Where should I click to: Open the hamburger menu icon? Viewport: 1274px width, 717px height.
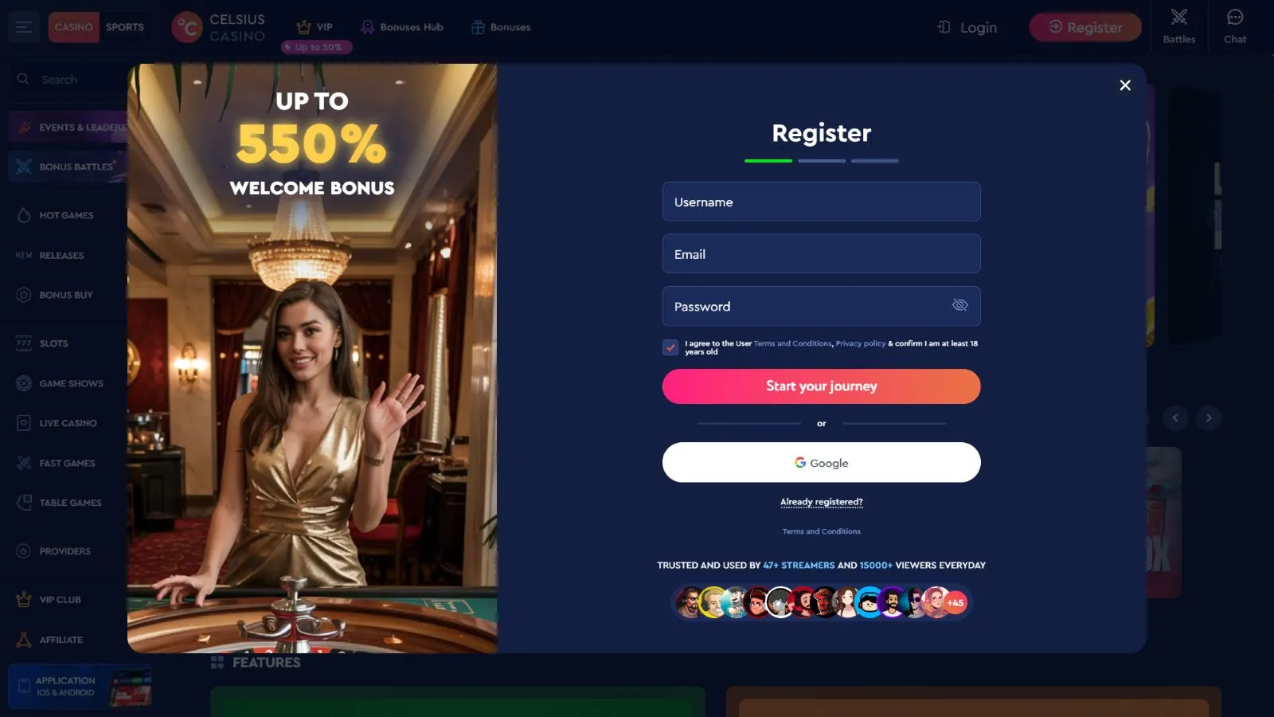24,27
